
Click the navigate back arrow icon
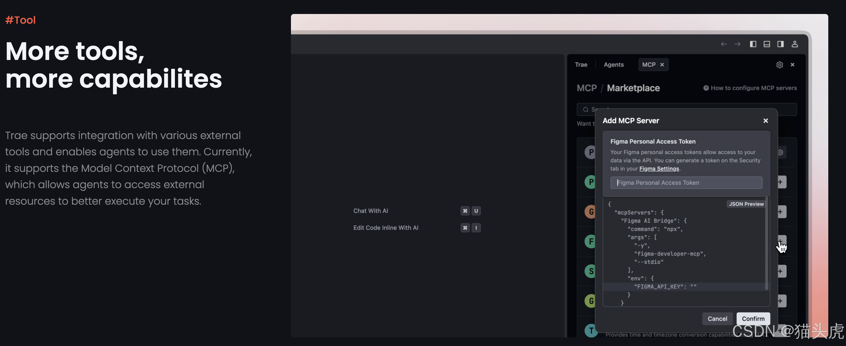point(723,44)
